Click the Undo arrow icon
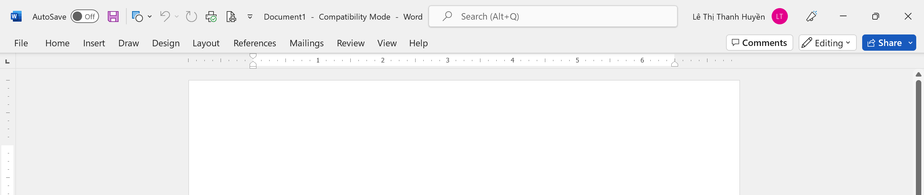 165,17
